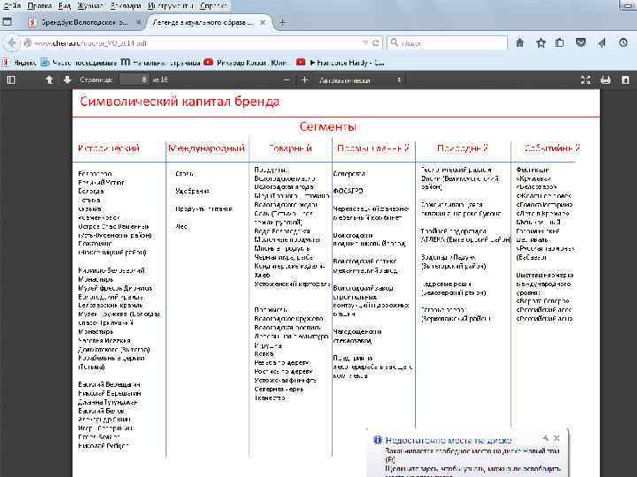The image size is (637, 477).
Task: Open the Часто посещаемые bookmarks folder
Action: point(79,63)
